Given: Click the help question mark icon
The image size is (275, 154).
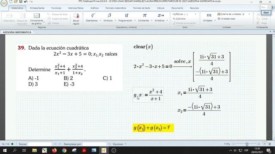Looking at the screenshot, I should pos(273,8).
